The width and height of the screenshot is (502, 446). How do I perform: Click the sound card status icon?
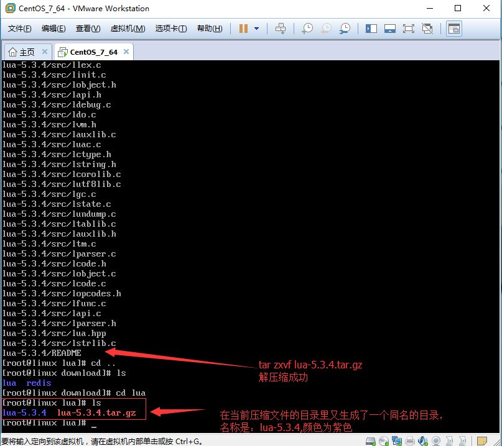coord(423,441)
